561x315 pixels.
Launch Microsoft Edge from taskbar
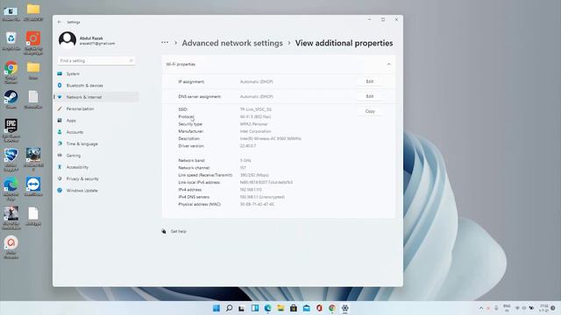click(267, 308)
